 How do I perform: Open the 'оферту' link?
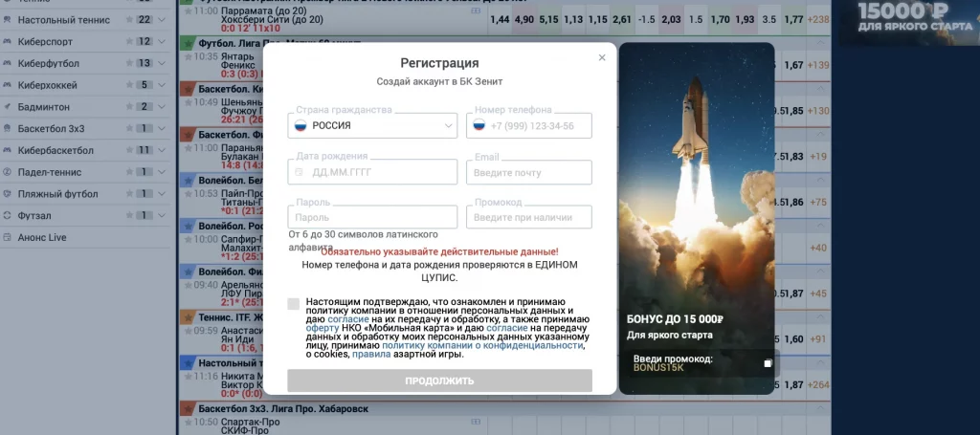click(x=323, y=327)
